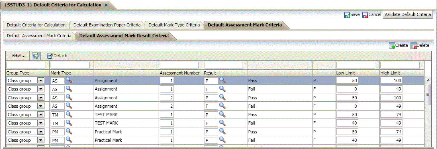This screenshot has height=149, width=437.
Task: Open Result lookup for first Pass row
Action: 222,81
